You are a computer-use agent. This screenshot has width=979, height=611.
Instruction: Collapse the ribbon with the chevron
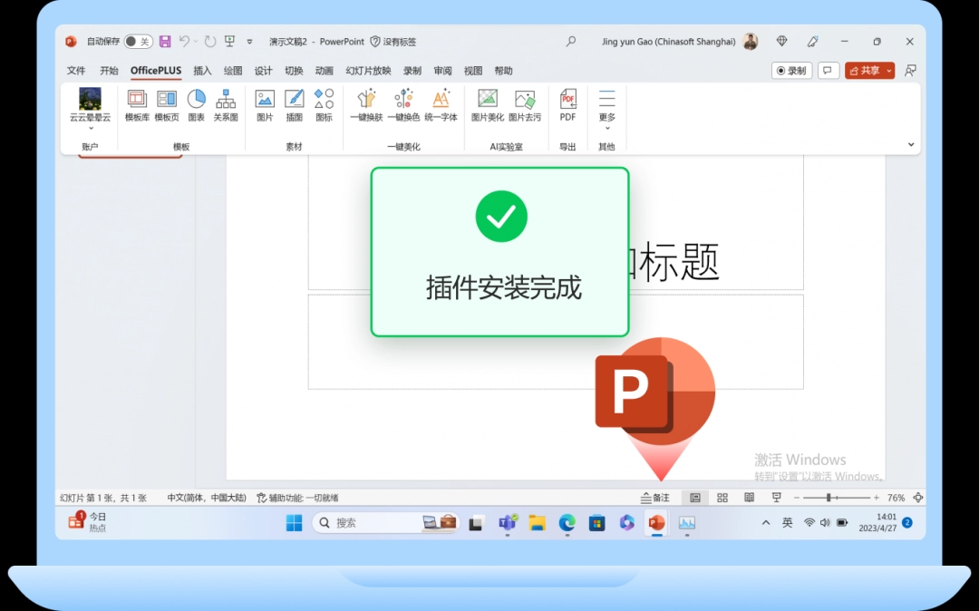coord(910,143)
